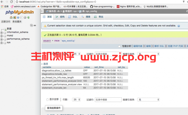Open the CodeIgniter 用户指 bookmark

[49, 6]
